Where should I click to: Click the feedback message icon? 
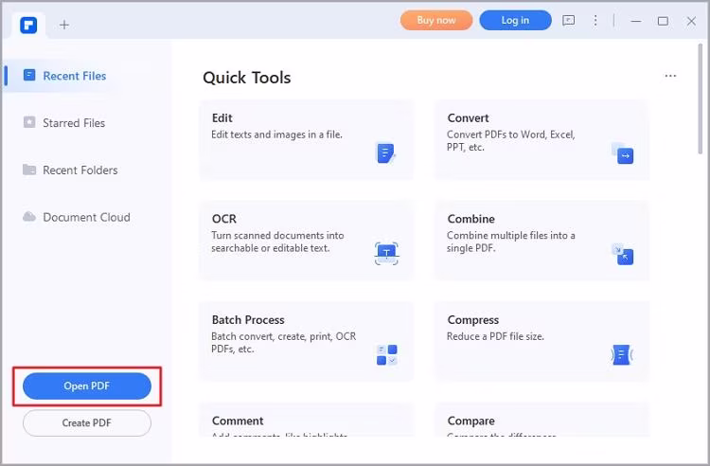click(568, 20)
